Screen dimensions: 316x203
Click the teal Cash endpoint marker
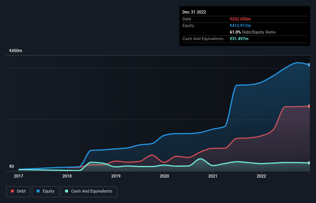click(309, 163)
